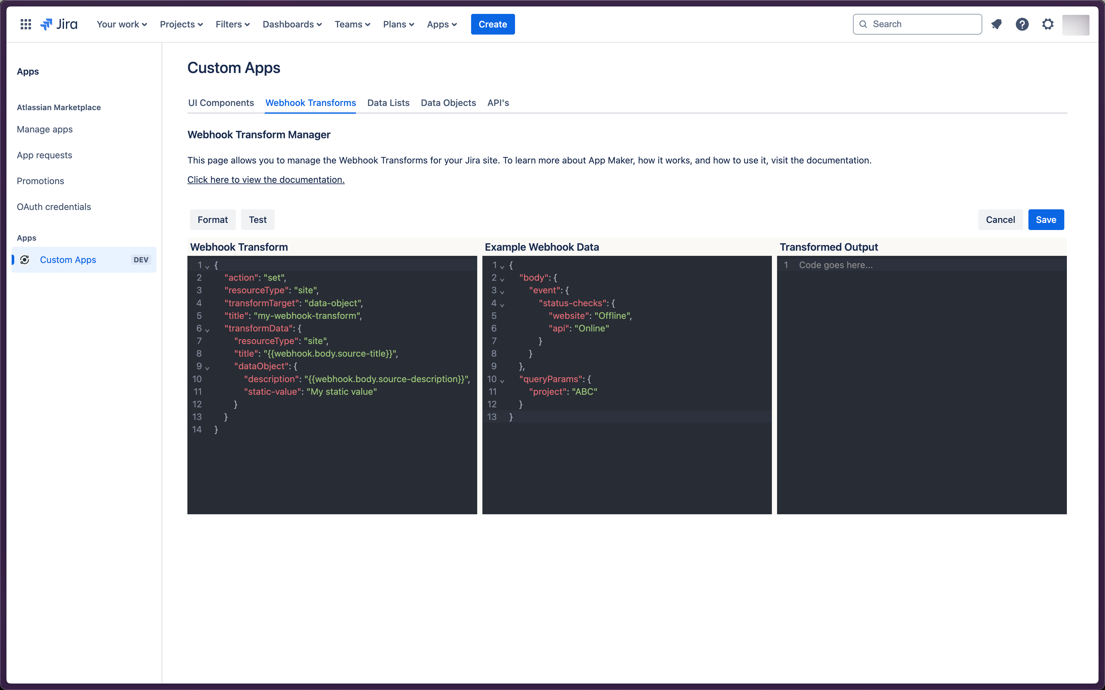Screen dimensions: 1105x690
Task: Click the Custom Apps sidebar icon
Action: (x=25, y=259)
